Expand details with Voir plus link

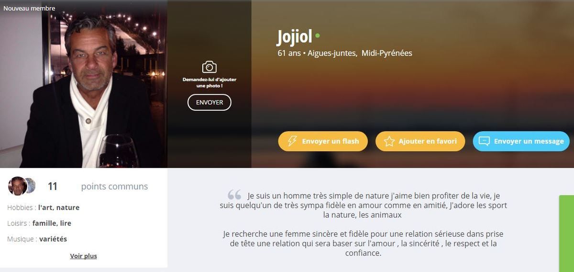tap(84, 256)
